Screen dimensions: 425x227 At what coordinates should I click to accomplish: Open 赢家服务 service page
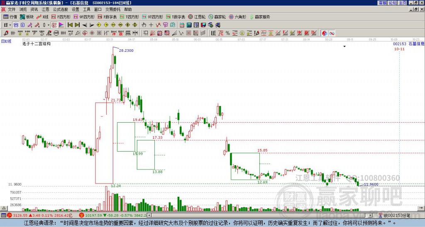260,17
